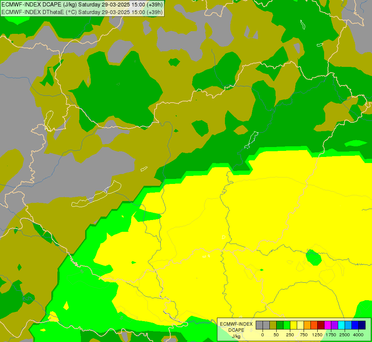Click the bright green legend swatch
The height and width of the screenshot is (342, 372).
pyautogui.click(x=287, y=325)
